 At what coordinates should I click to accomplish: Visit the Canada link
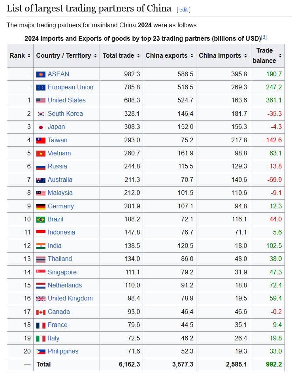coord(59,312)
